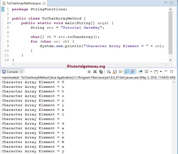178x154 pixels.
Task: Open the Open Console dropdown arrow
Action: tap(161, 72)
